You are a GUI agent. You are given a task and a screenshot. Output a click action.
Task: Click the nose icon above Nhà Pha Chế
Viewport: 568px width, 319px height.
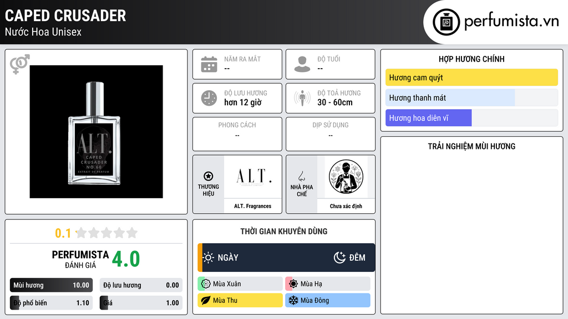[x=301, y=176]
